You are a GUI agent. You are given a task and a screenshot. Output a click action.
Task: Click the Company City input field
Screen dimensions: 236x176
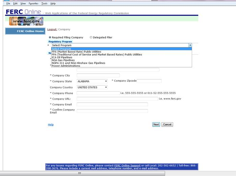(x=98, y=75)
